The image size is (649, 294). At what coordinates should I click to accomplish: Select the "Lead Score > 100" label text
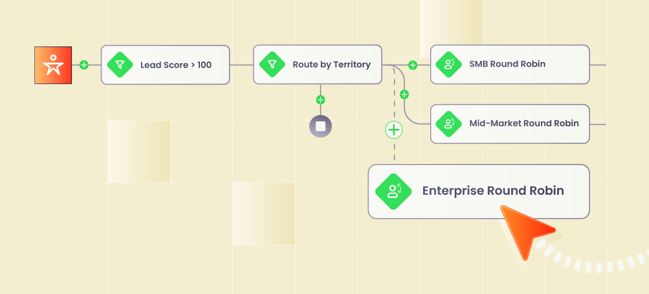coord(176,65)
